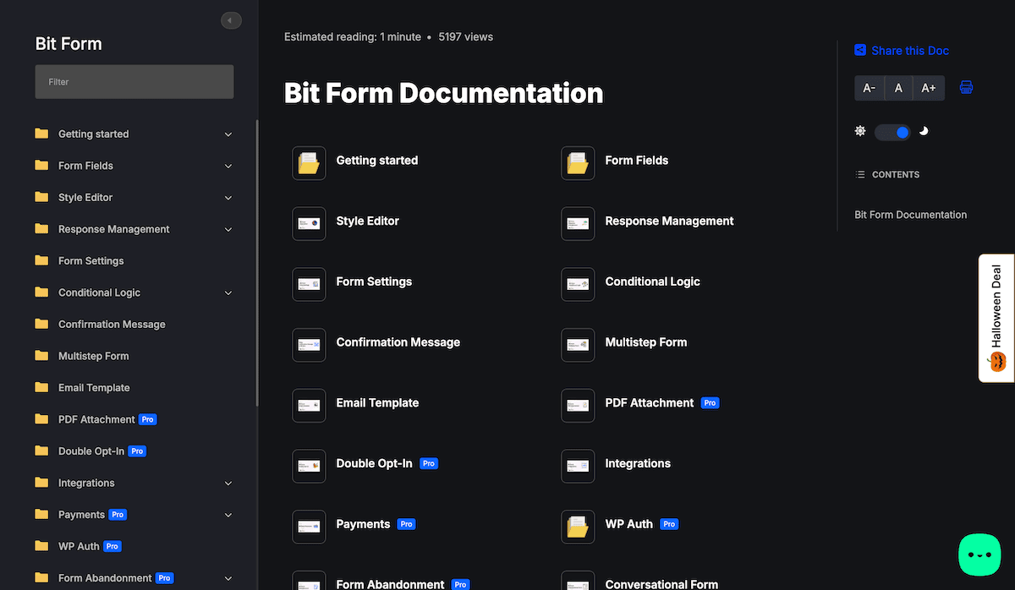Viewport: 1015px width, 590px height.
Task: Click the Payments card thumbnail
Action: pos(309,527)
